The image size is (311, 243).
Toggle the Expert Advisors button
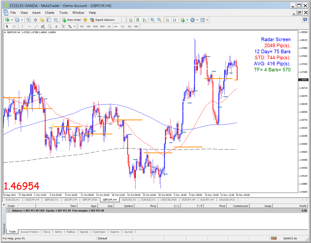point(102,20)
